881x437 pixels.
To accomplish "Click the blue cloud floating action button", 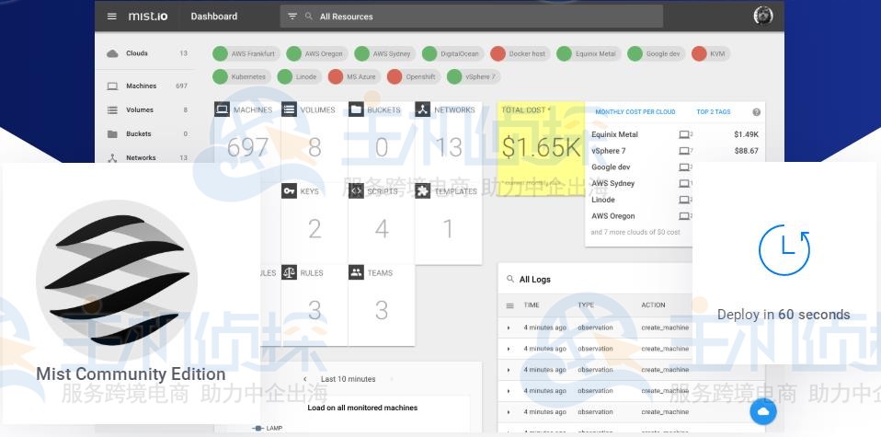I will [x=762, y=412].
